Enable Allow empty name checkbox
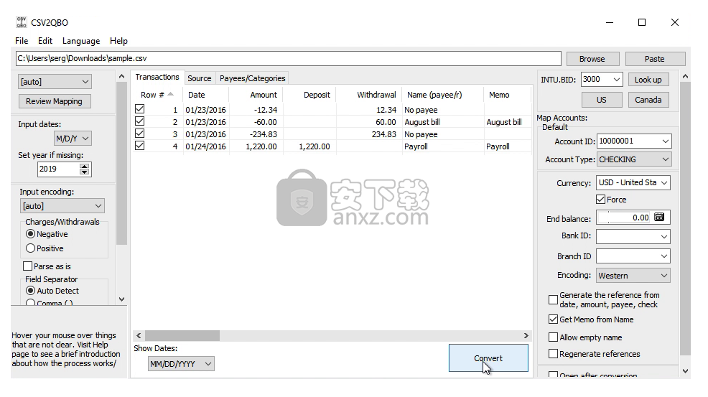The width and height of the screenshot is (708, 397). [553, 337]
